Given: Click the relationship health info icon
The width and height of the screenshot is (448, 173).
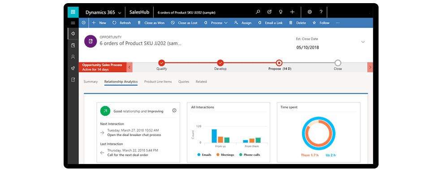Looking at the screenshot, I should tap(174, 110).
